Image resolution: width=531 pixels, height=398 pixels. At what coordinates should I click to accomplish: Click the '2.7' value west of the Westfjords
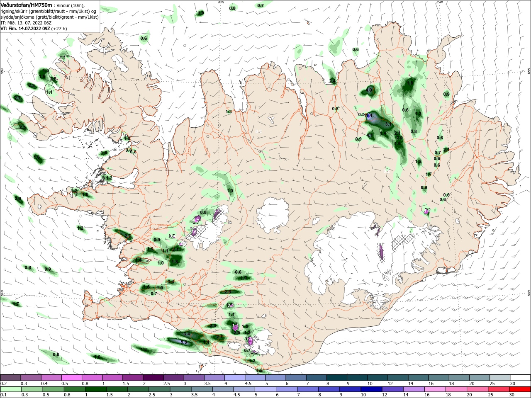point(17,98)
